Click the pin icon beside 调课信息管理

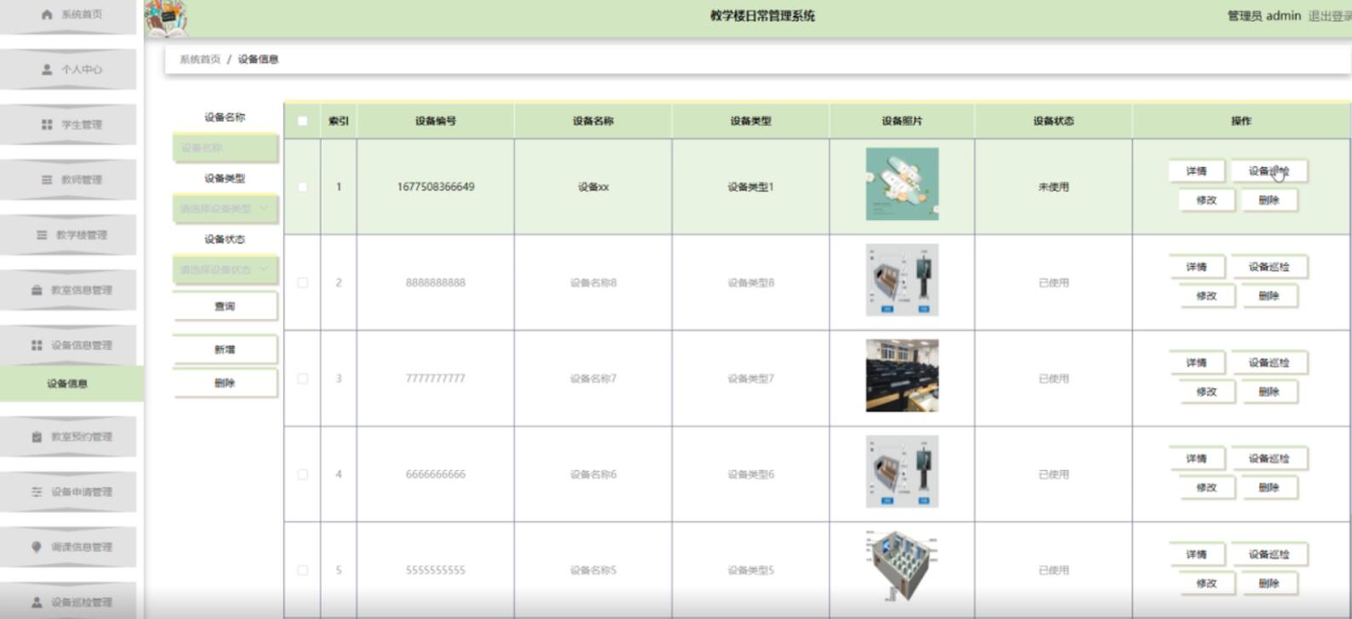point(37,547)
